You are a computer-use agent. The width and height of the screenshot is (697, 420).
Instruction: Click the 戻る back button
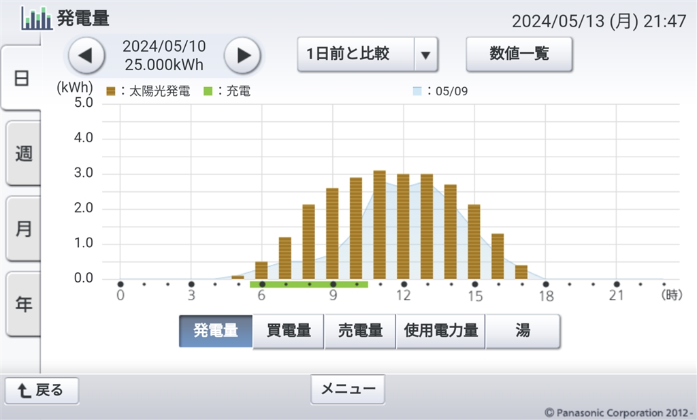pos(42,391)
